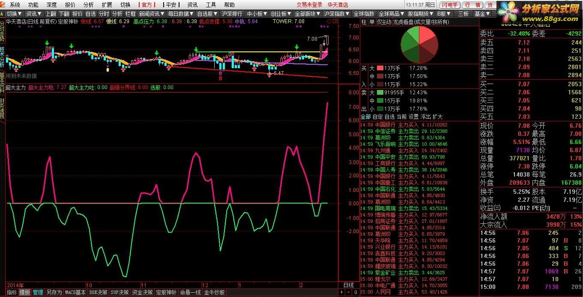The width and height of the screenshot is (583, 297).
Task: Open 栏框 toolbar item
Action: pos(131,14)
